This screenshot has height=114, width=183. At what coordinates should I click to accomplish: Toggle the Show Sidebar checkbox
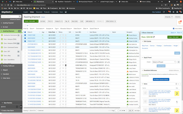(x=174, y=29)
